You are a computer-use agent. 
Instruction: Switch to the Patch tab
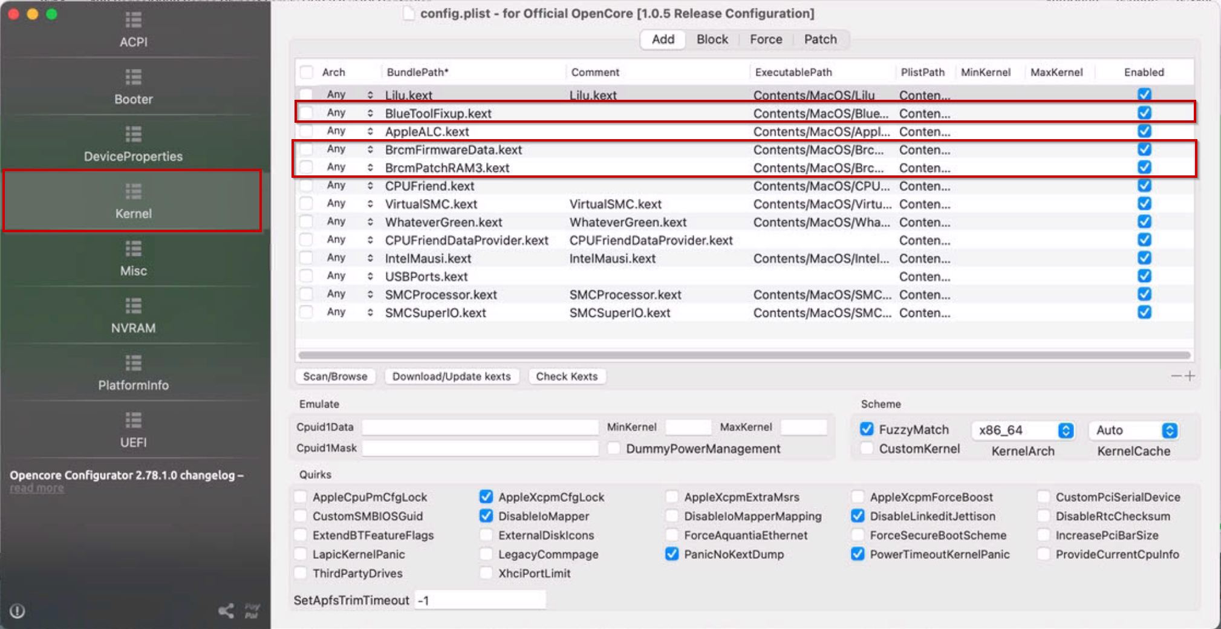click(x=820, y=39)
